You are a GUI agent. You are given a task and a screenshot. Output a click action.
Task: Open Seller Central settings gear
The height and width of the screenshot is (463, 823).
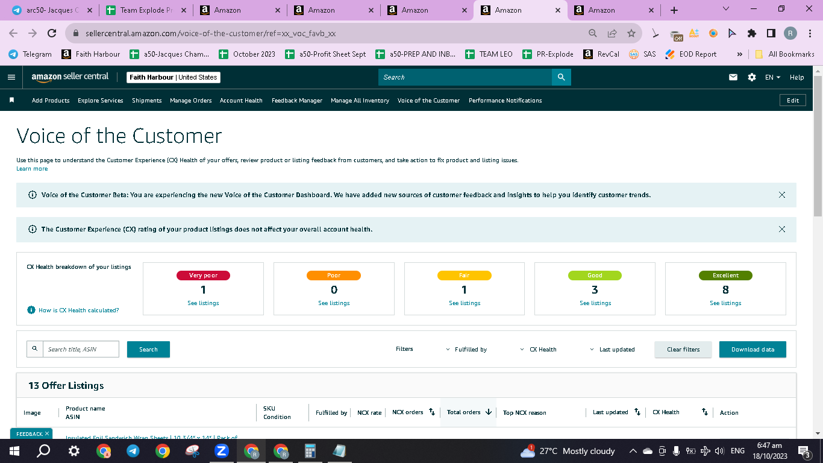(751, 77)
